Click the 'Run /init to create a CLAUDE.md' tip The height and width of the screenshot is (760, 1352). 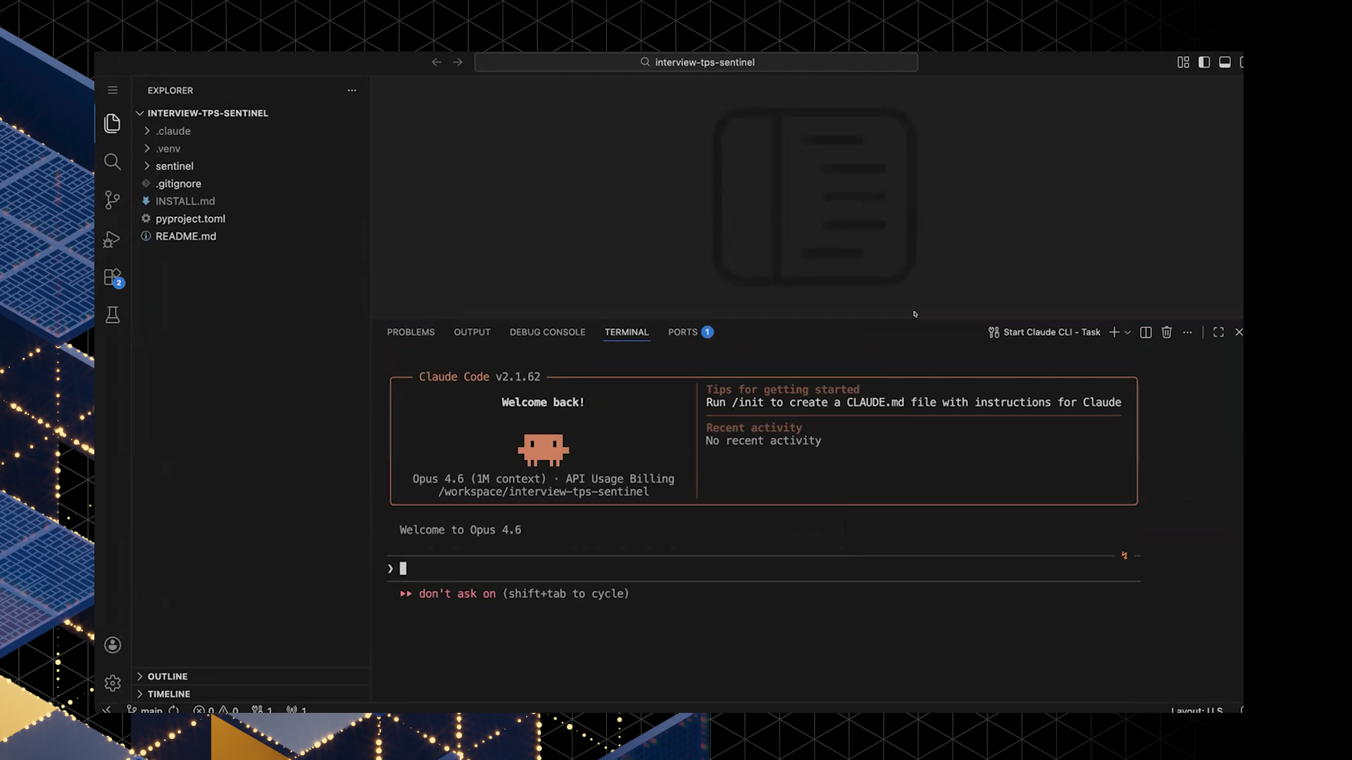pyautogui.click(x=913, y=403)
